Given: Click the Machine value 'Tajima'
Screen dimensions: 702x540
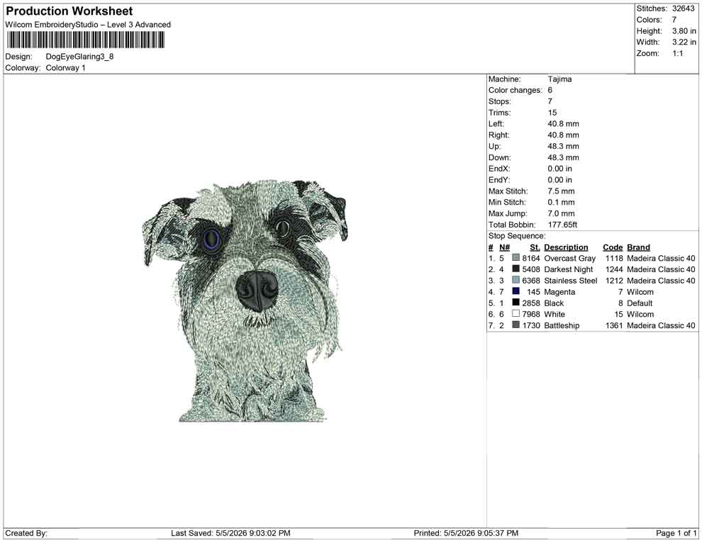Looking at the screenshot, I should point(559,79).
